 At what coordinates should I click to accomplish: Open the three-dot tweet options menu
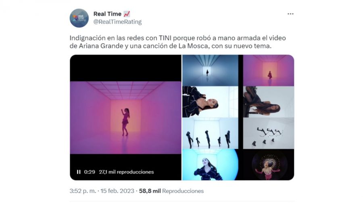(290, 14)
